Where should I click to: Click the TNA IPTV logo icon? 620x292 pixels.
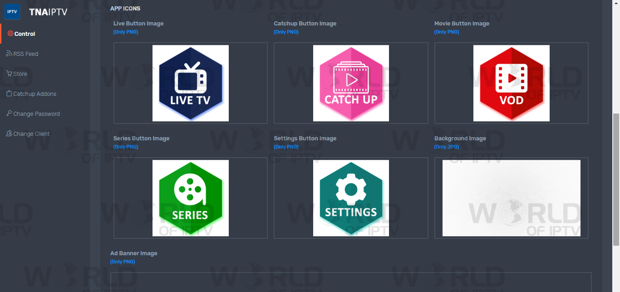pyautogui.click(x=12, y=12)
